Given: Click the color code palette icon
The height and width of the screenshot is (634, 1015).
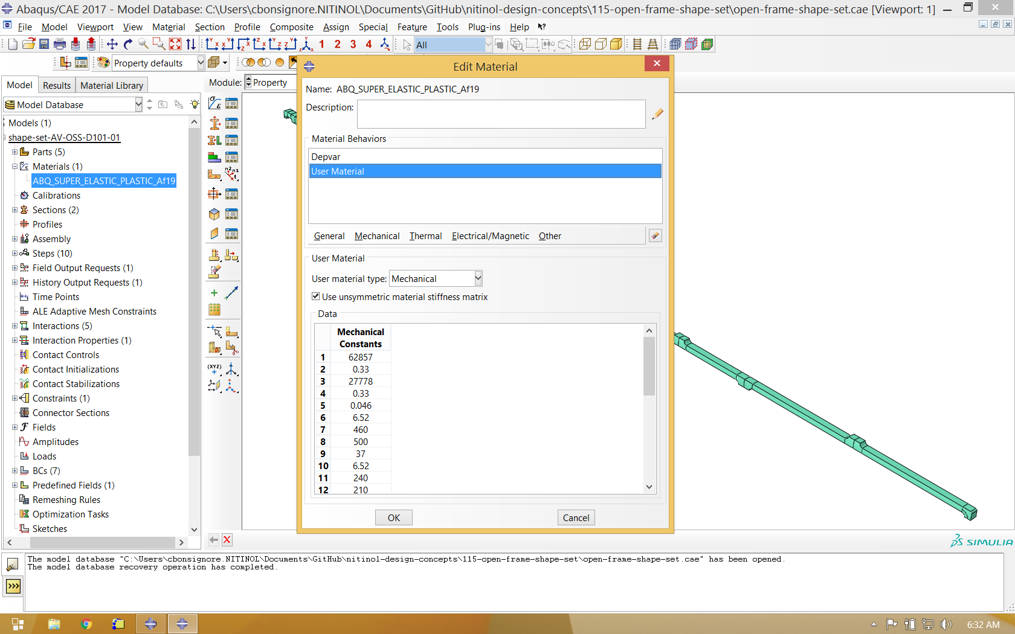Looking at the screenshot, I should tap(103, 63).
